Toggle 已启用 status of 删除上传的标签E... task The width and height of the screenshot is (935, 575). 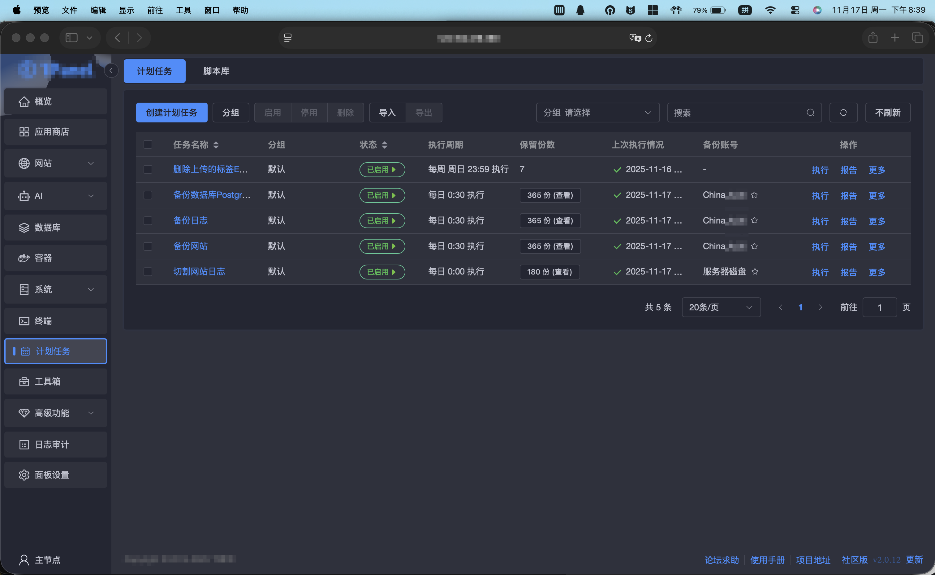382,170
